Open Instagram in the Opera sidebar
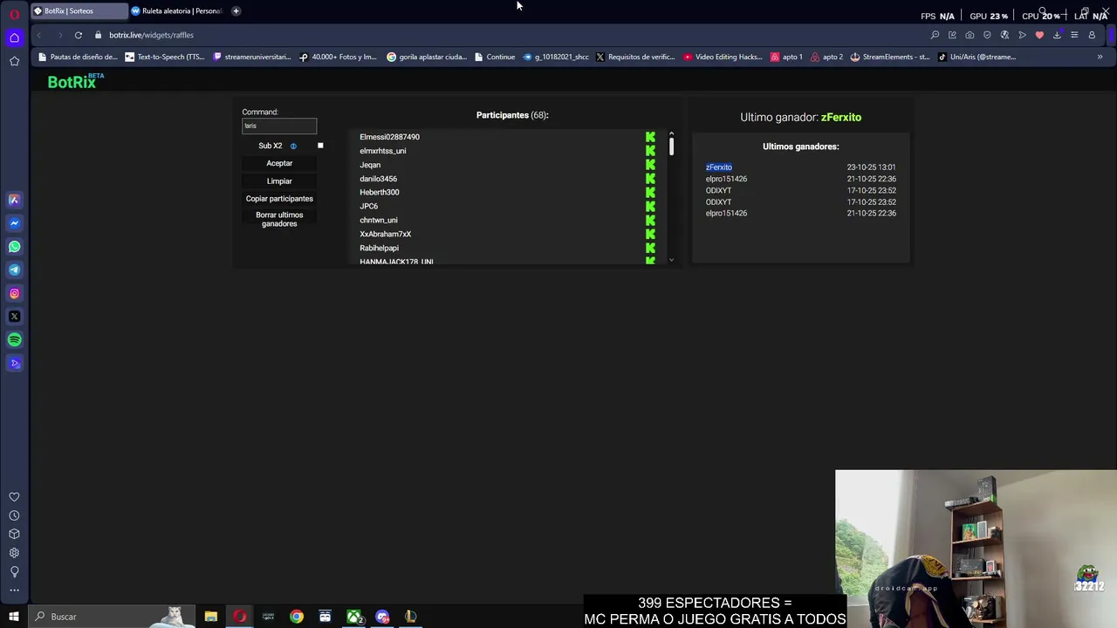Viewport: 1117px width, 628px height. [14, 294]
